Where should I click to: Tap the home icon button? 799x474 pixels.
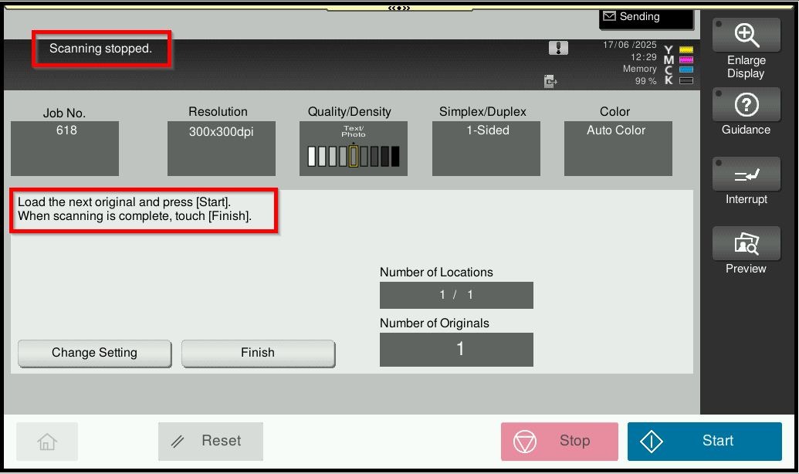pyautogui.click(x=47, y=442)
